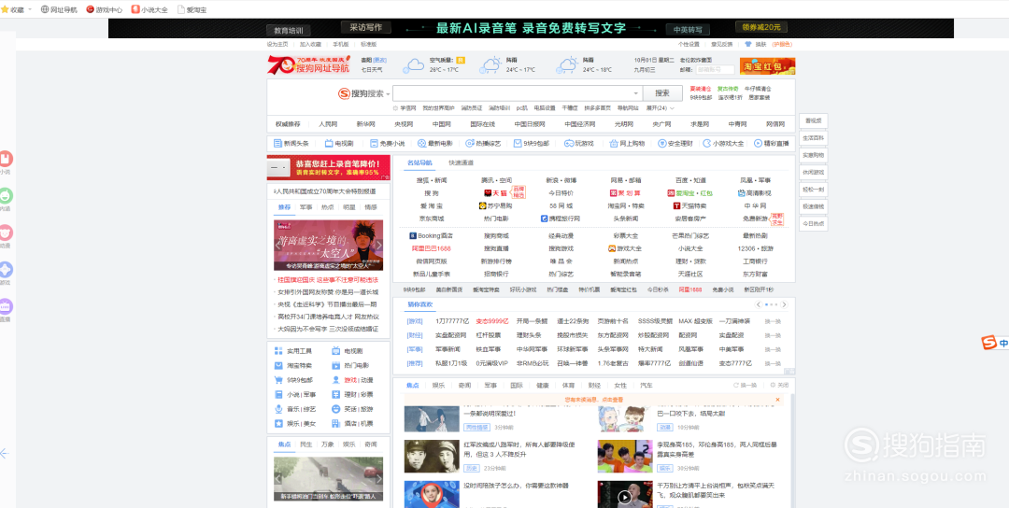This screenshot has height=508, width=1009.
Task: Open the carousel image about 太空人
Action: click(328, 245)
